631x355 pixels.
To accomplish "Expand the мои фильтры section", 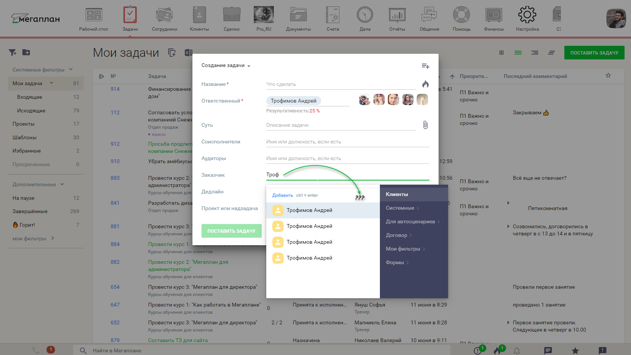I will (53, 238).
